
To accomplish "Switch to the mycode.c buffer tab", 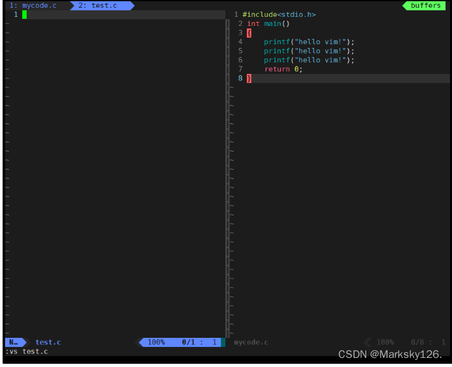I will point(33,5).
